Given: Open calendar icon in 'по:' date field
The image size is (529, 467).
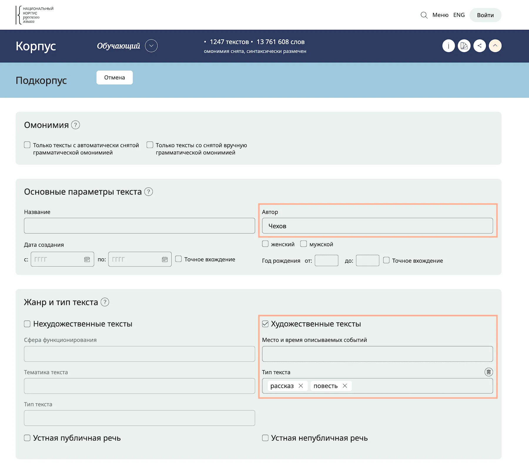Looking at the screenshot, I should [165, 259].
